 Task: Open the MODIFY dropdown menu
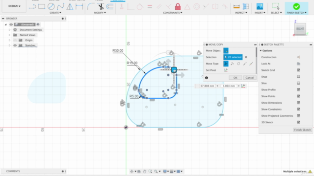[x=100, y=13]
